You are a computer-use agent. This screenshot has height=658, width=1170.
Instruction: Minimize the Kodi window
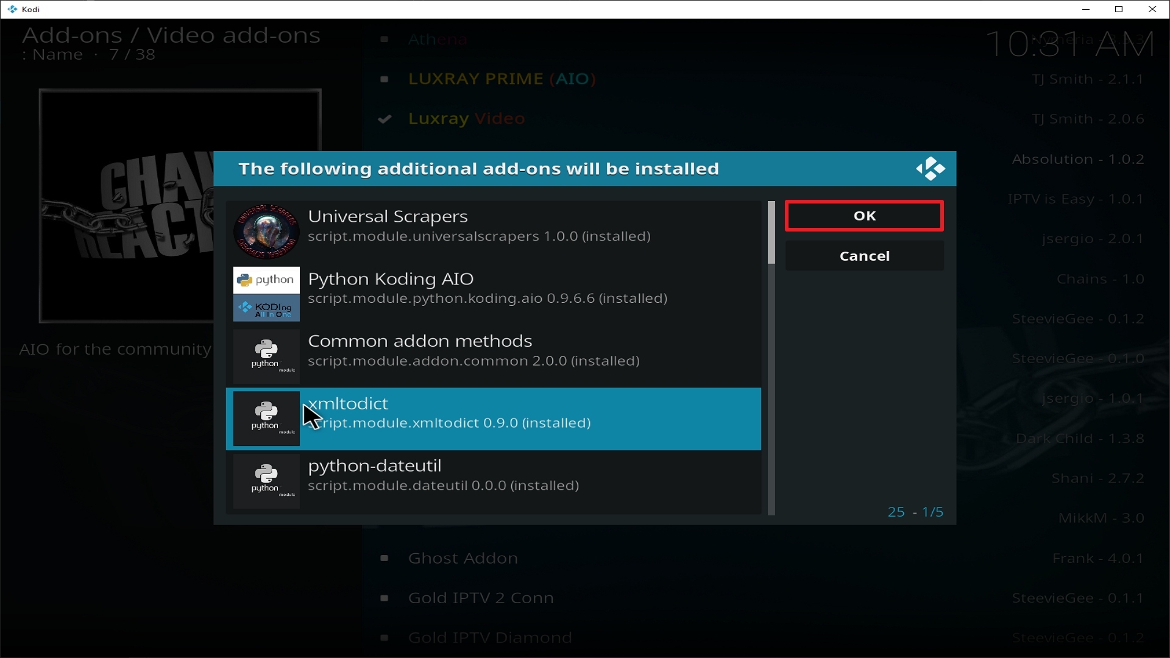point(1085,9)
